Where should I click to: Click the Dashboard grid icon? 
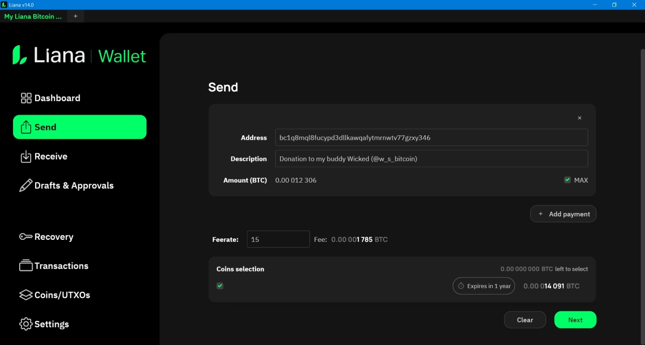pyautogui.click(x=26, y=98)
